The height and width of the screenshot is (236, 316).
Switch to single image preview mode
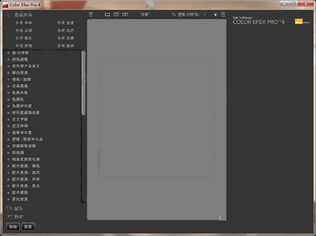(x=107, y=15)
